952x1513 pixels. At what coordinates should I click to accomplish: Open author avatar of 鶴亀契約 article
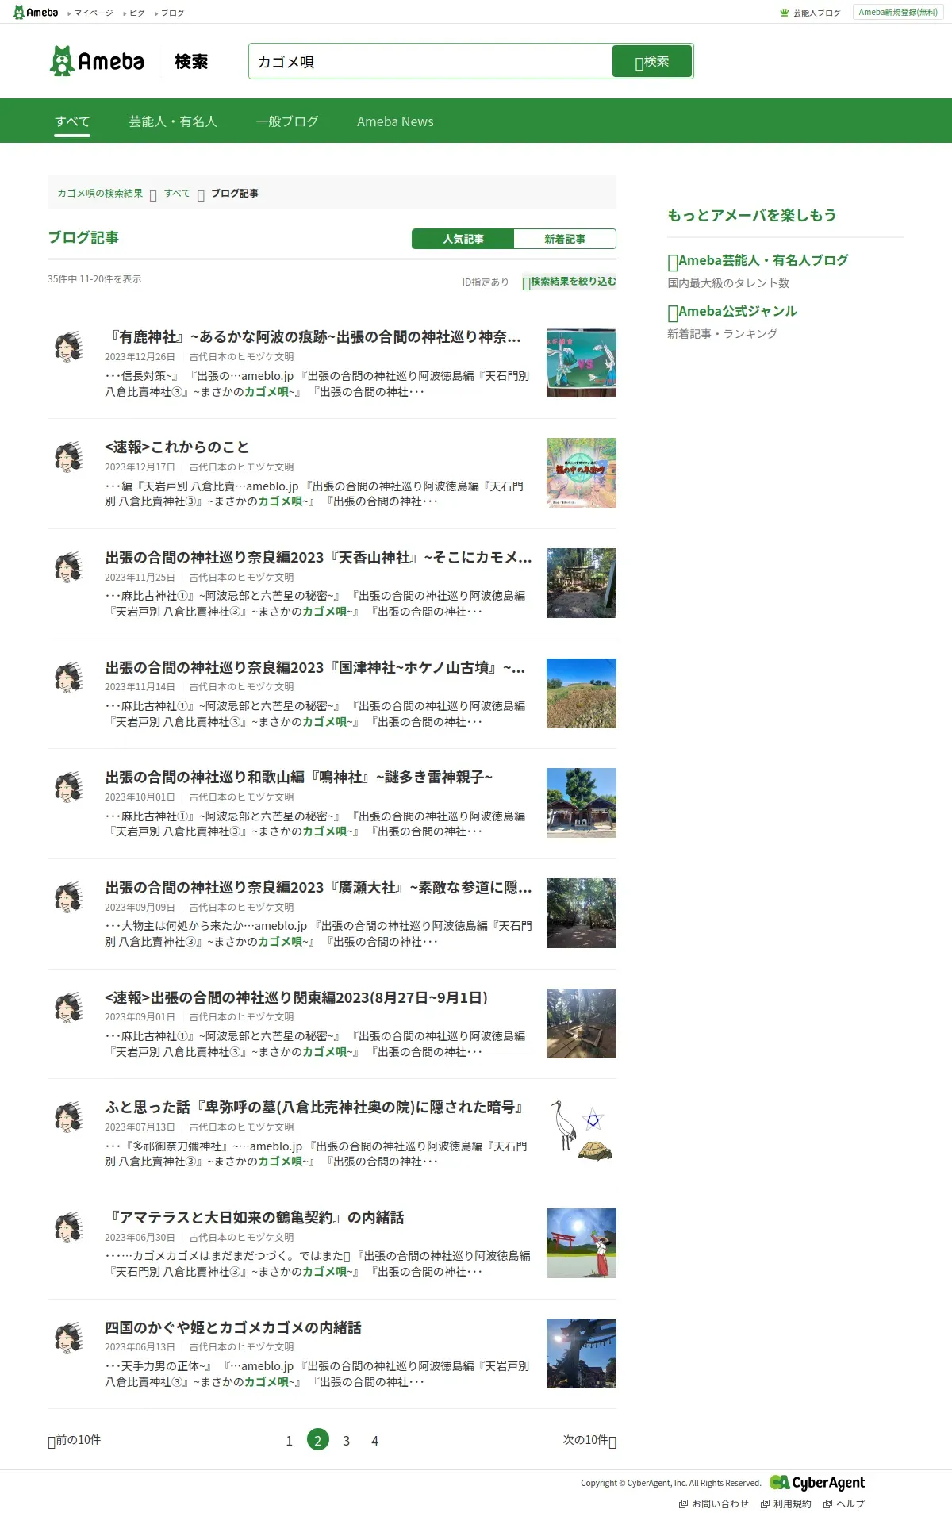69,1227
